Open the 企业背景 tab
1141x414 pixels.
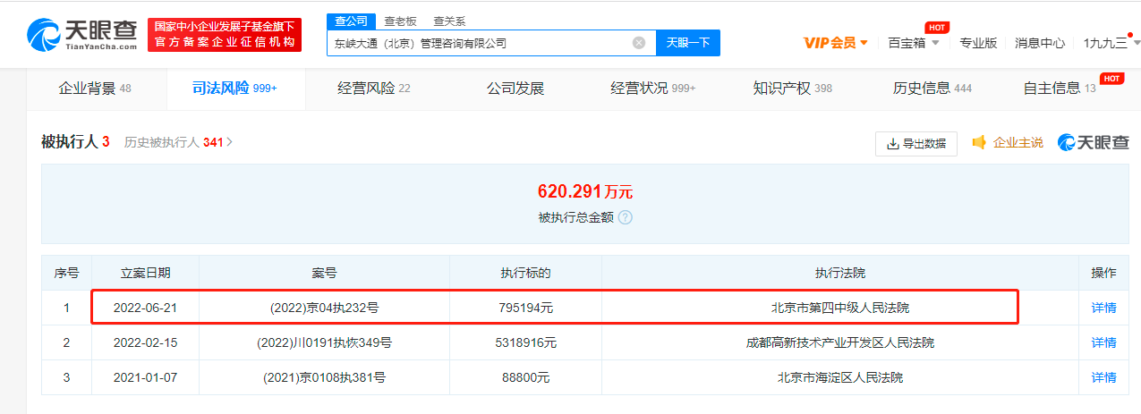click(x=95, y=89)
